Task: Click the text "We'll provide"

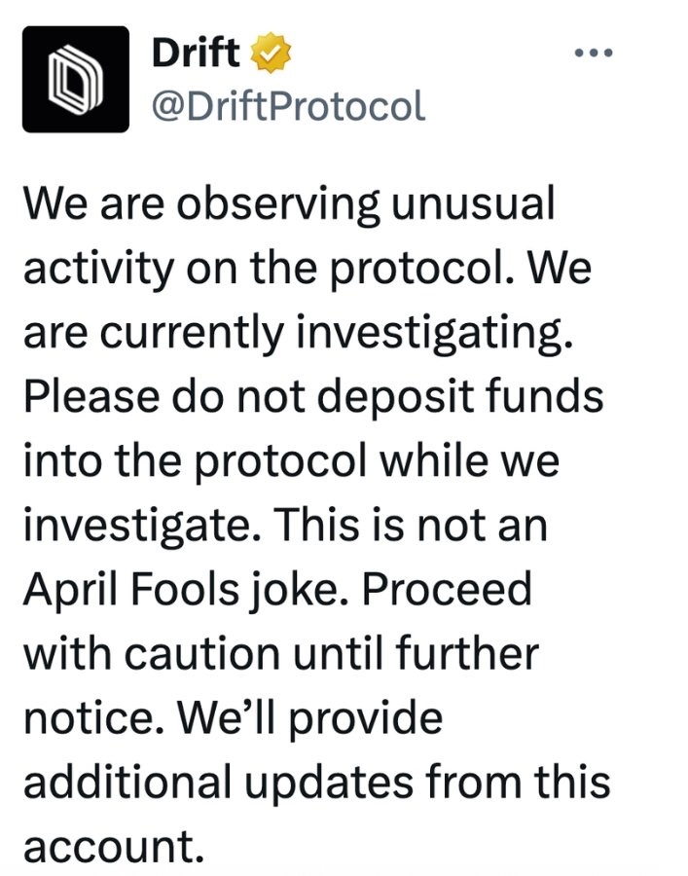Action: click(x=318, y=718)
